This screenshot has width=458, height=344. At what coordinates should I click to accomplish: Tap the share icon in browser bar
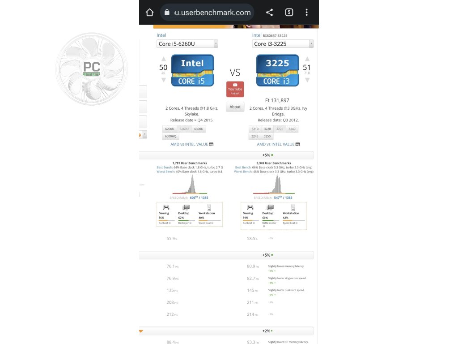pyautogui.click(x=269, y=12)
